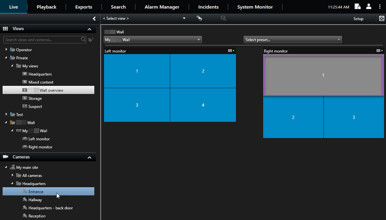386x220 pixels.
Task: Switch to the Playback tab
Action: click(x=46, y=7)
